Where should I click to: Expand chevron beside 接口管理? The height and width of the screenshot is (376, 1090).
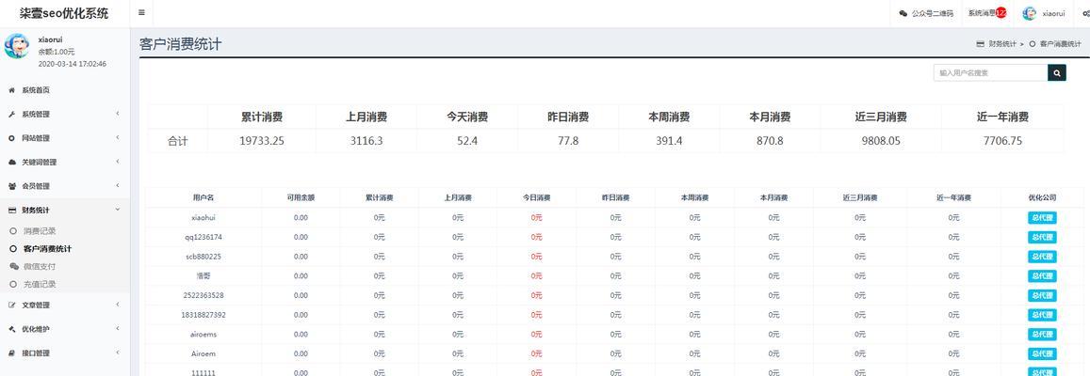point(118,352)
